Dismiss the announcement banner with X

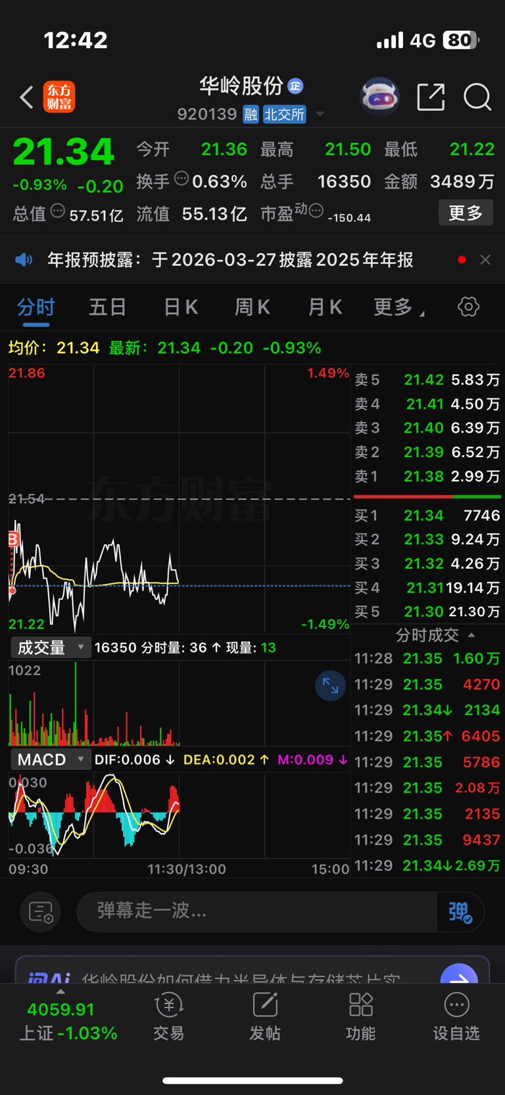[x=485, y=260]
